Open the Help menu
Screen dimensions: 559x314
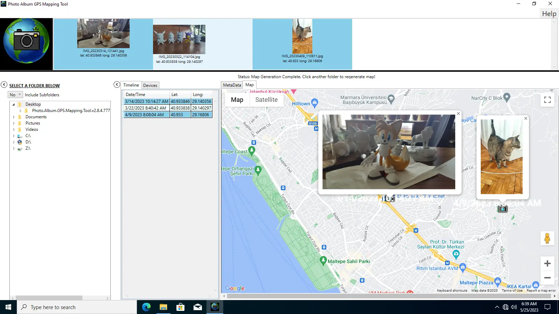[549, 14]
